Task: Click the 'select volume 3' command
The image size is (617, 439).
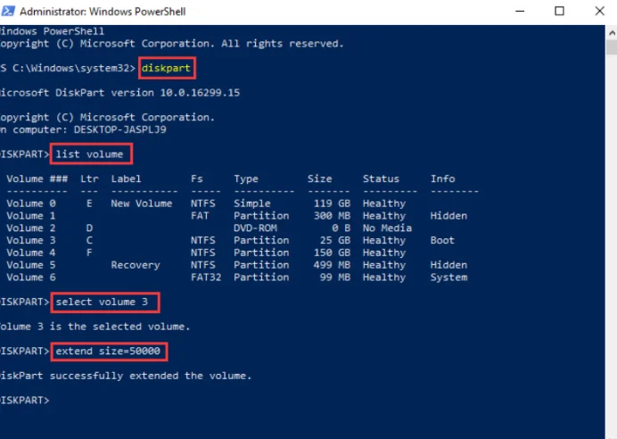Action: pos(102,302)
